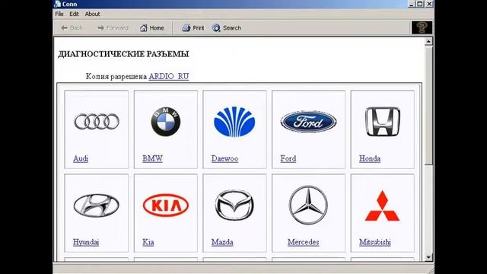The width and height of the screenshot is (487, 274).
Task: Open the Daewoo text link
Action: pyautogui.click(x=225, y=159)
